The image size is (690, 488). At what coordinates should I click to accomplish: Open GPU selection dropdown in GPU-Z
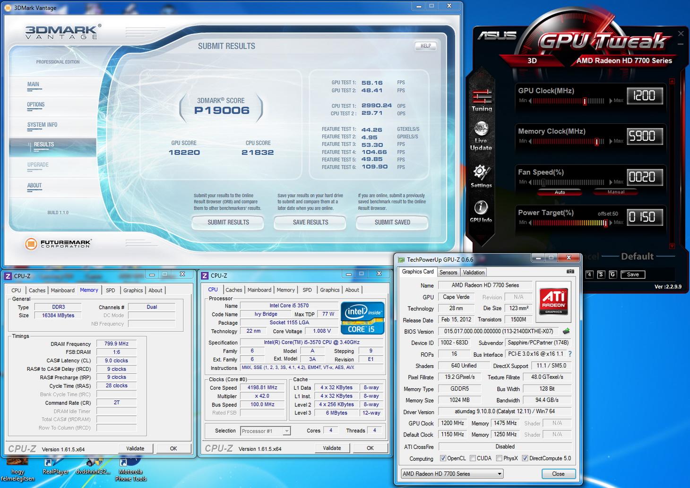tap(452, 474)
